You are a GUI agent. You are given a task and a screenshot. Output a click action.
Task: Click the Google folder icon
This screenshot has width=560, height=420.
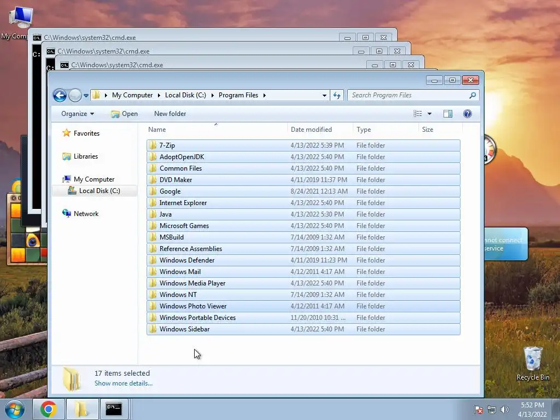(153, 191)
